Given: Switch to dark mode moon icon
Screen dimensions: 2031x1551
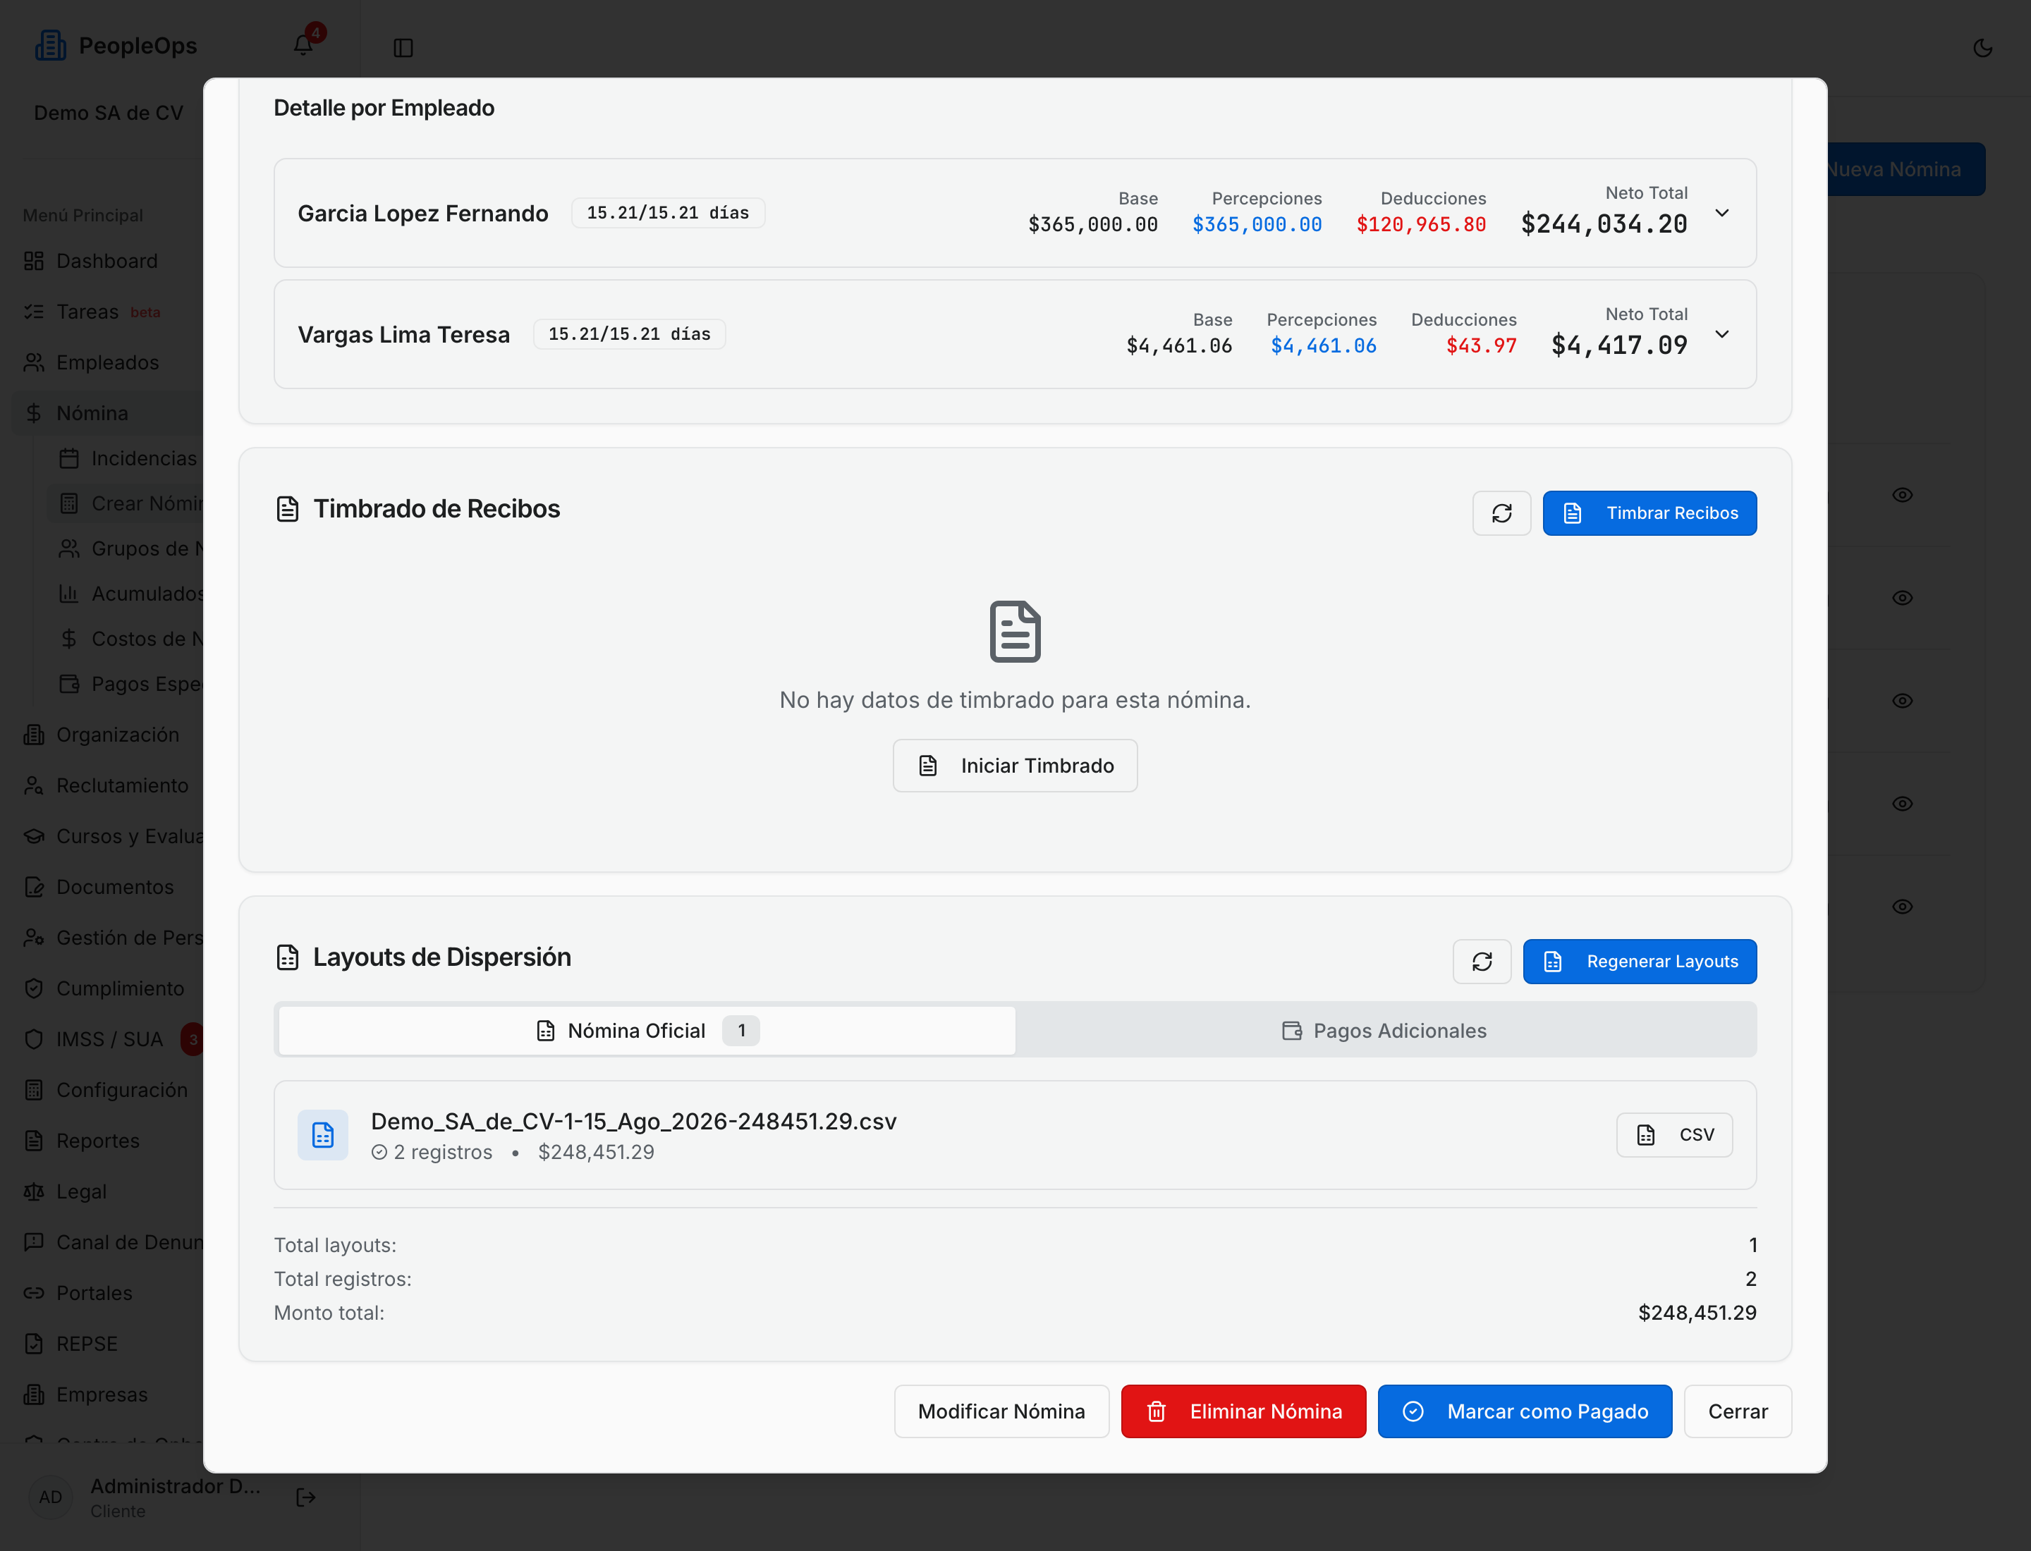Looking at the screenshot, I should click(1982, 48).
